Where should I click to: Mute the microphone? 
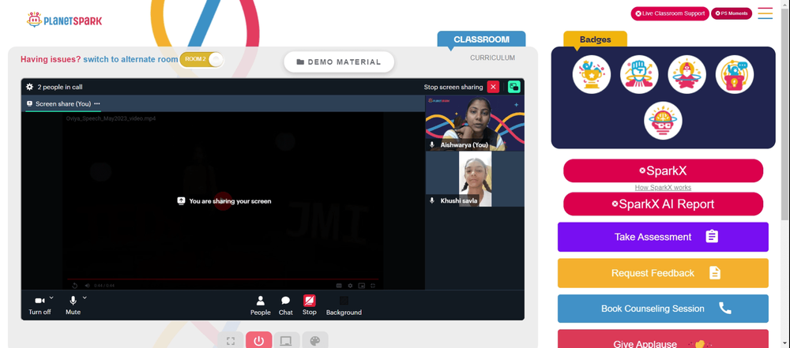[x=73, y=305]
